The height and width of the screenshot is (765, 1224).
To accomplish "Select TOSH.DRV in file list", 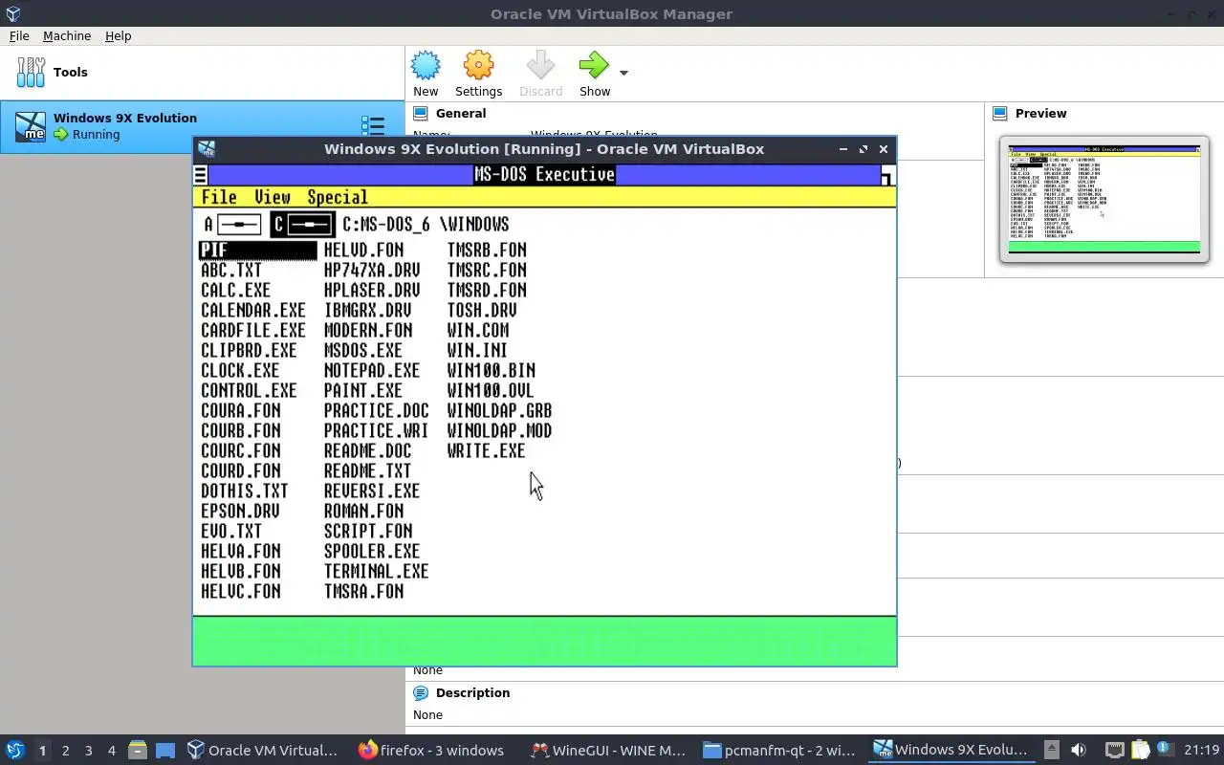I will (x=482, y=310).
